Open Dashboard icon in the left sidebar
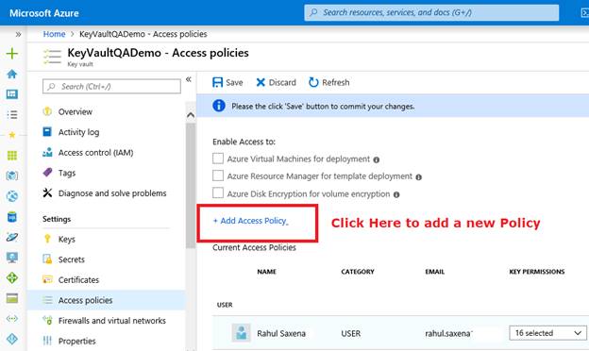 [x=12, y=93]
